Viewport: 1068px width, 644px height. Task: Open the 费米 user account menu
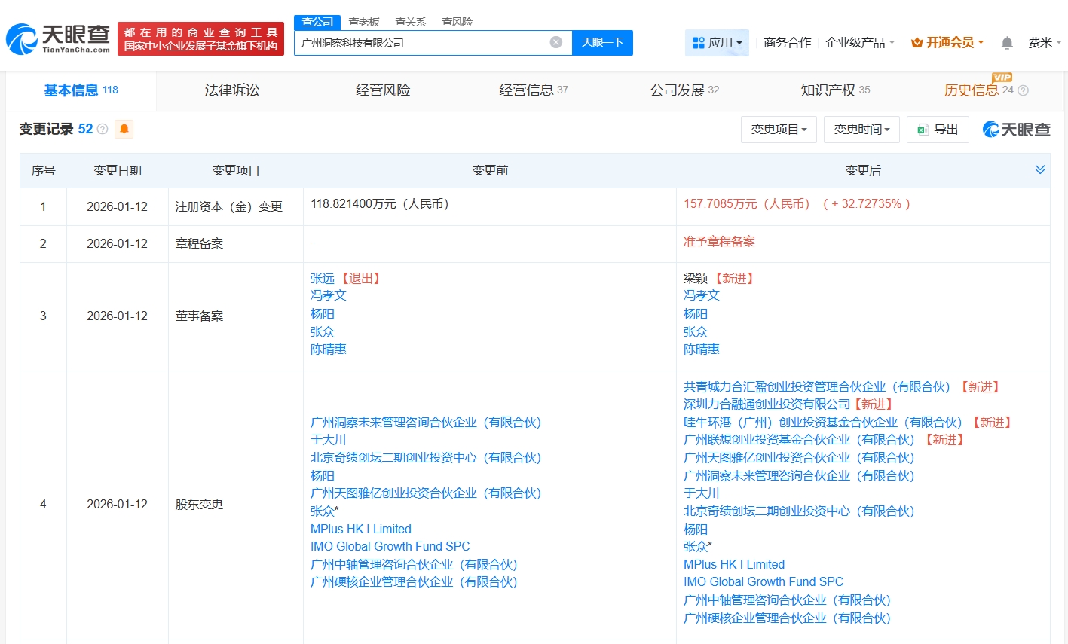(1044, 43)
